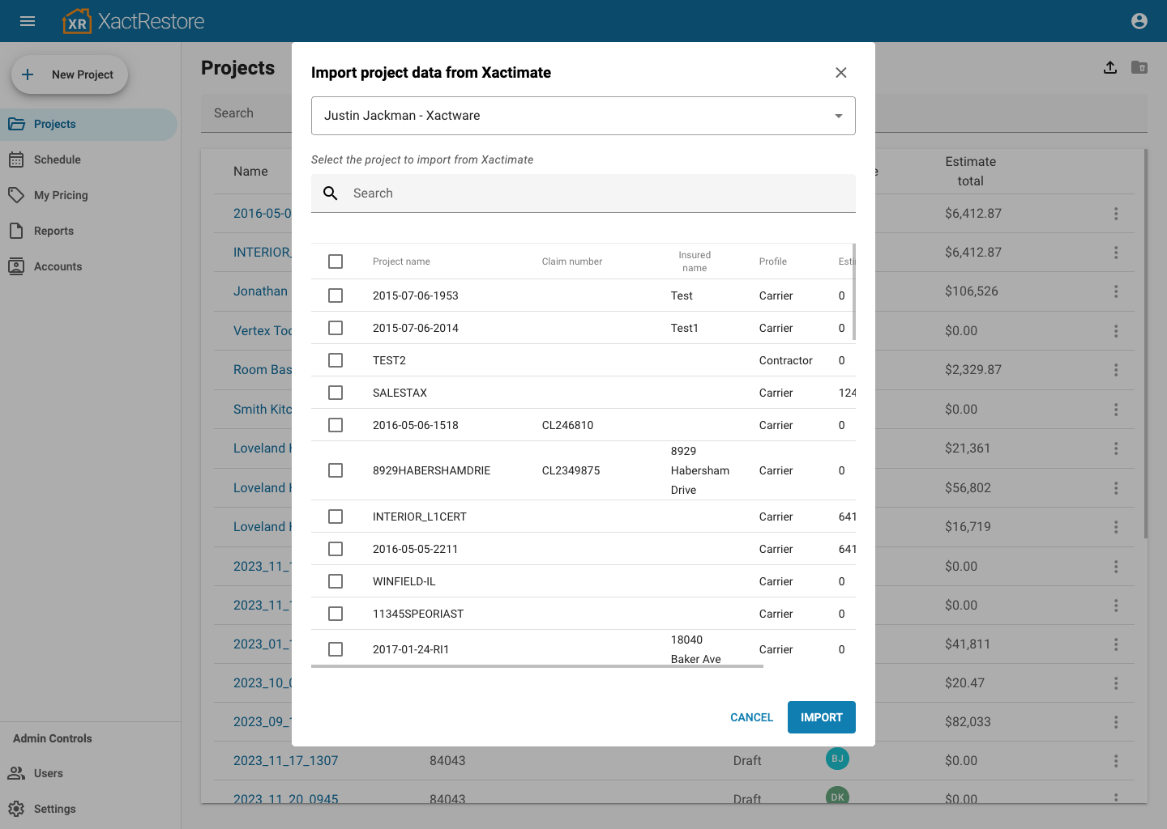Click the Name column header in Projects

pyautogui.click(x=250, y=172)
